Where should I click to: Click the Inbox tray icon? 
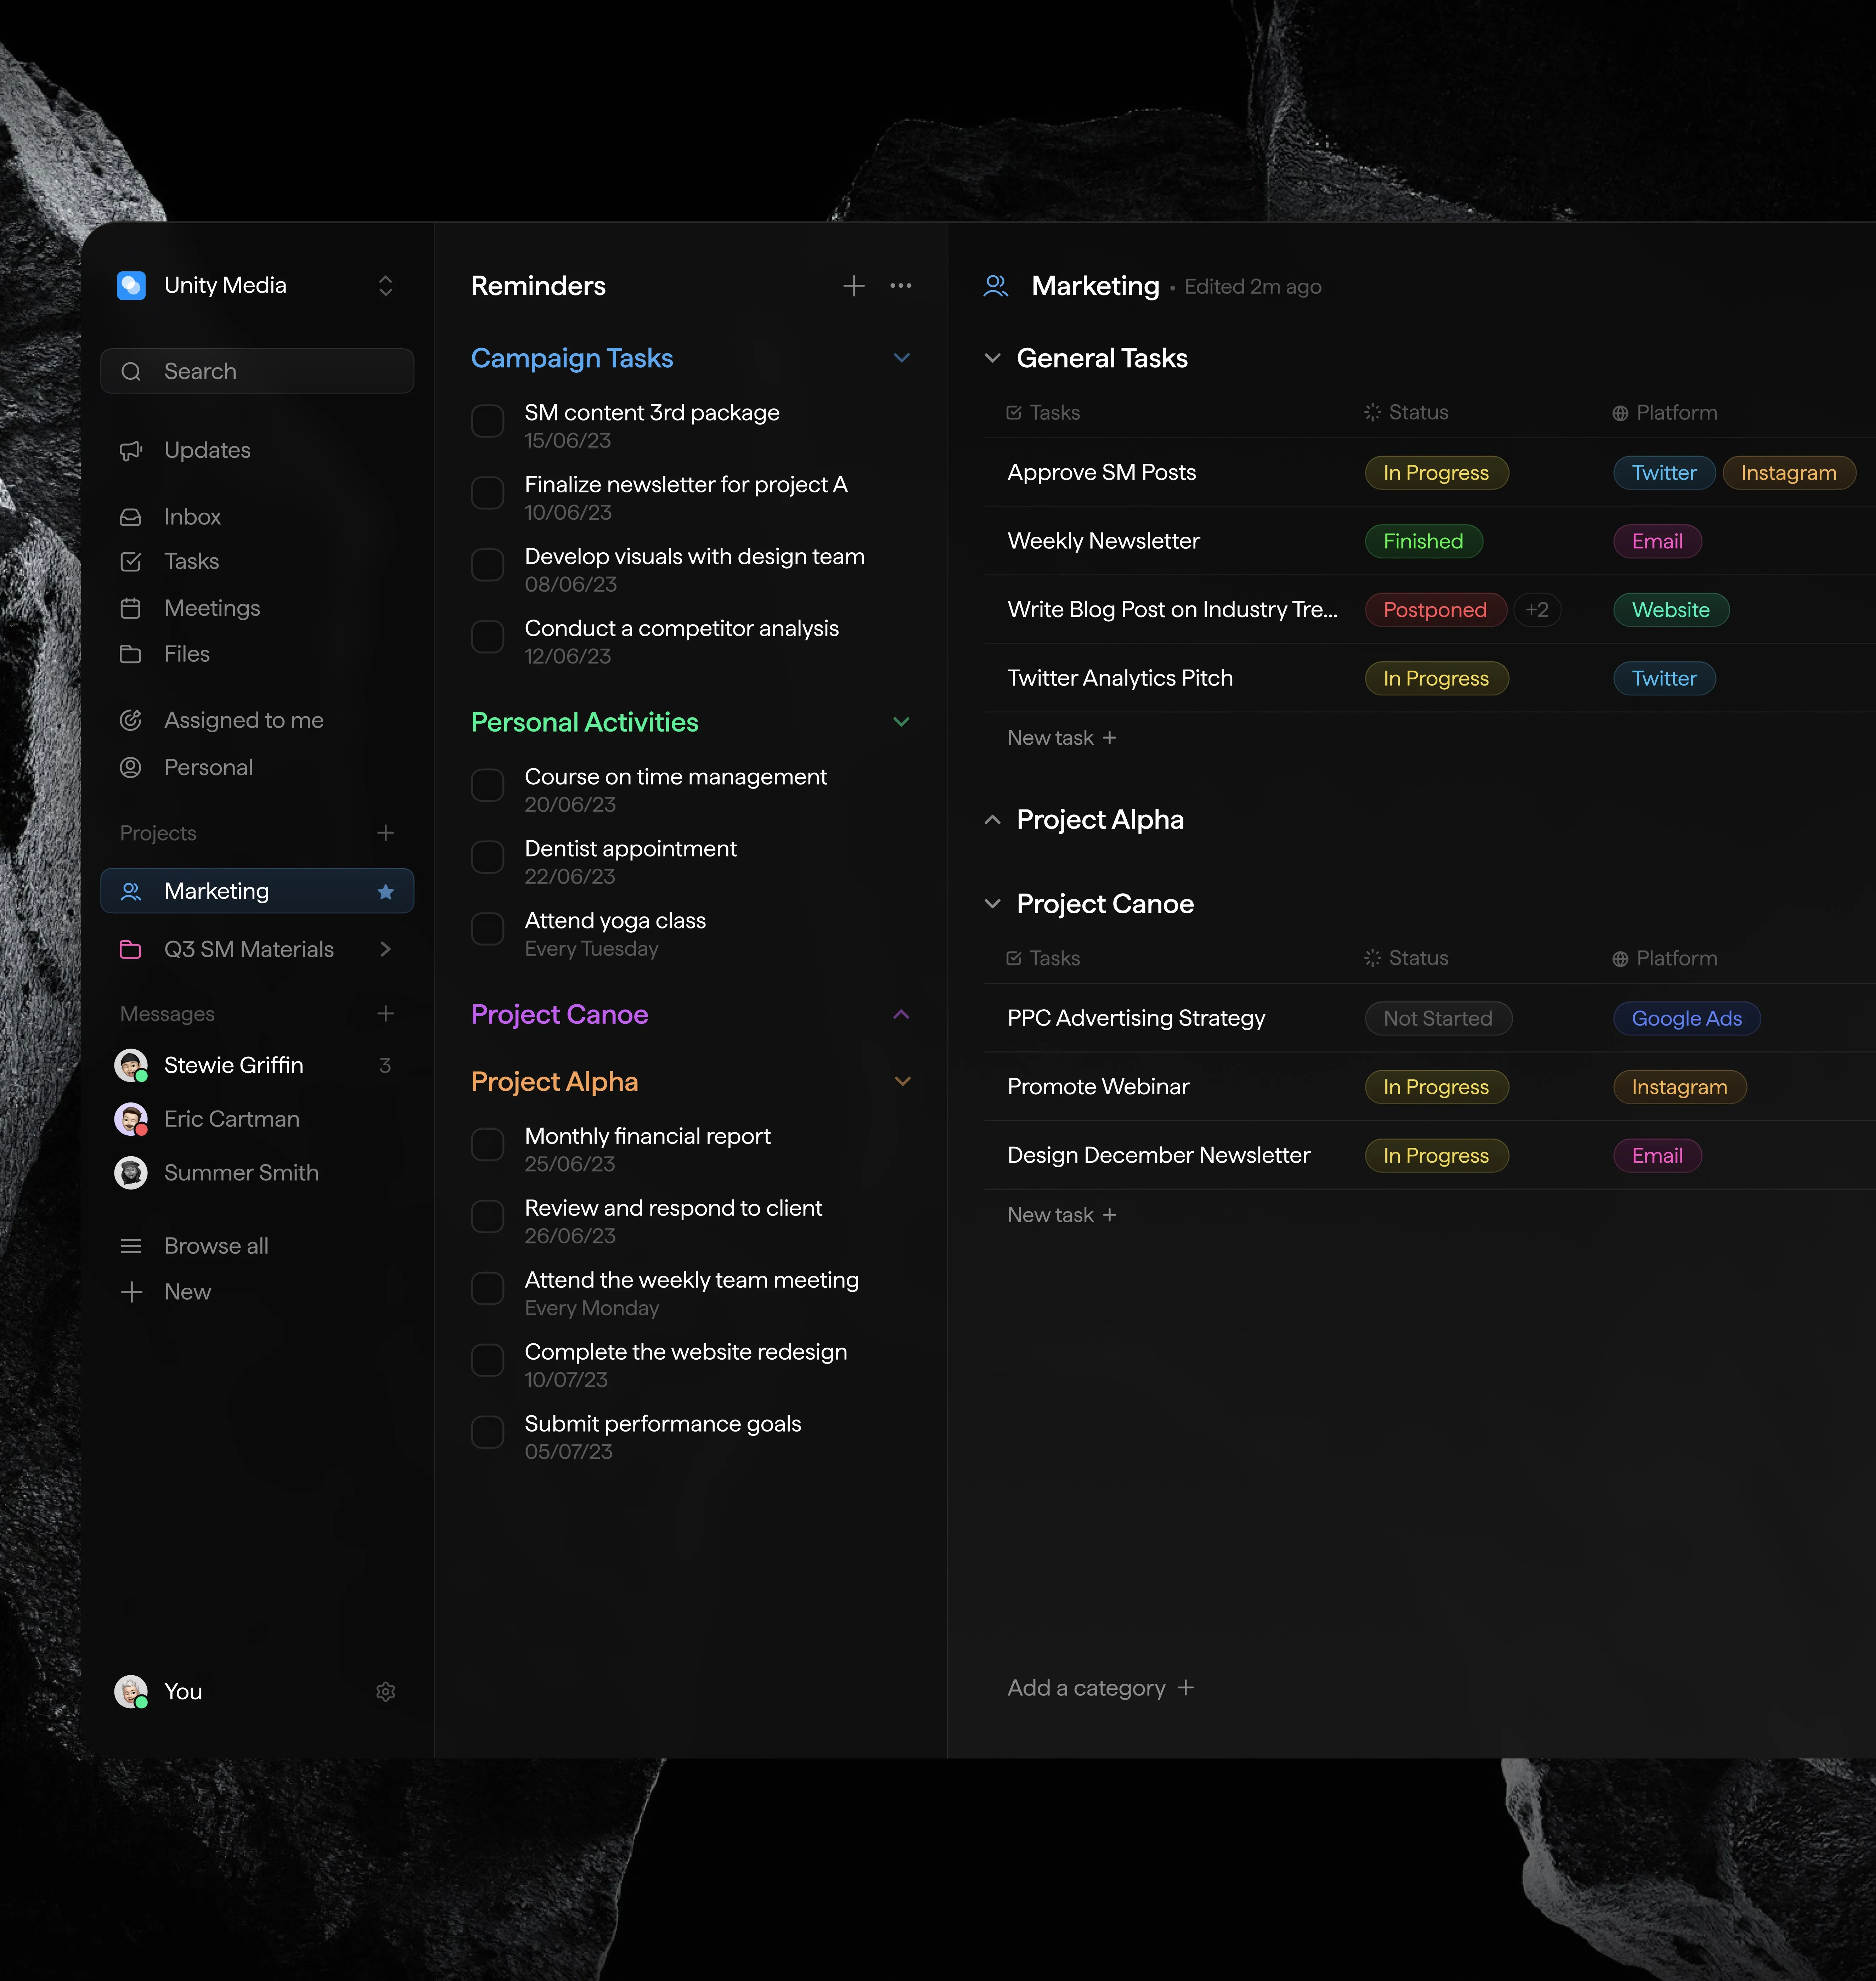[131, 517]
